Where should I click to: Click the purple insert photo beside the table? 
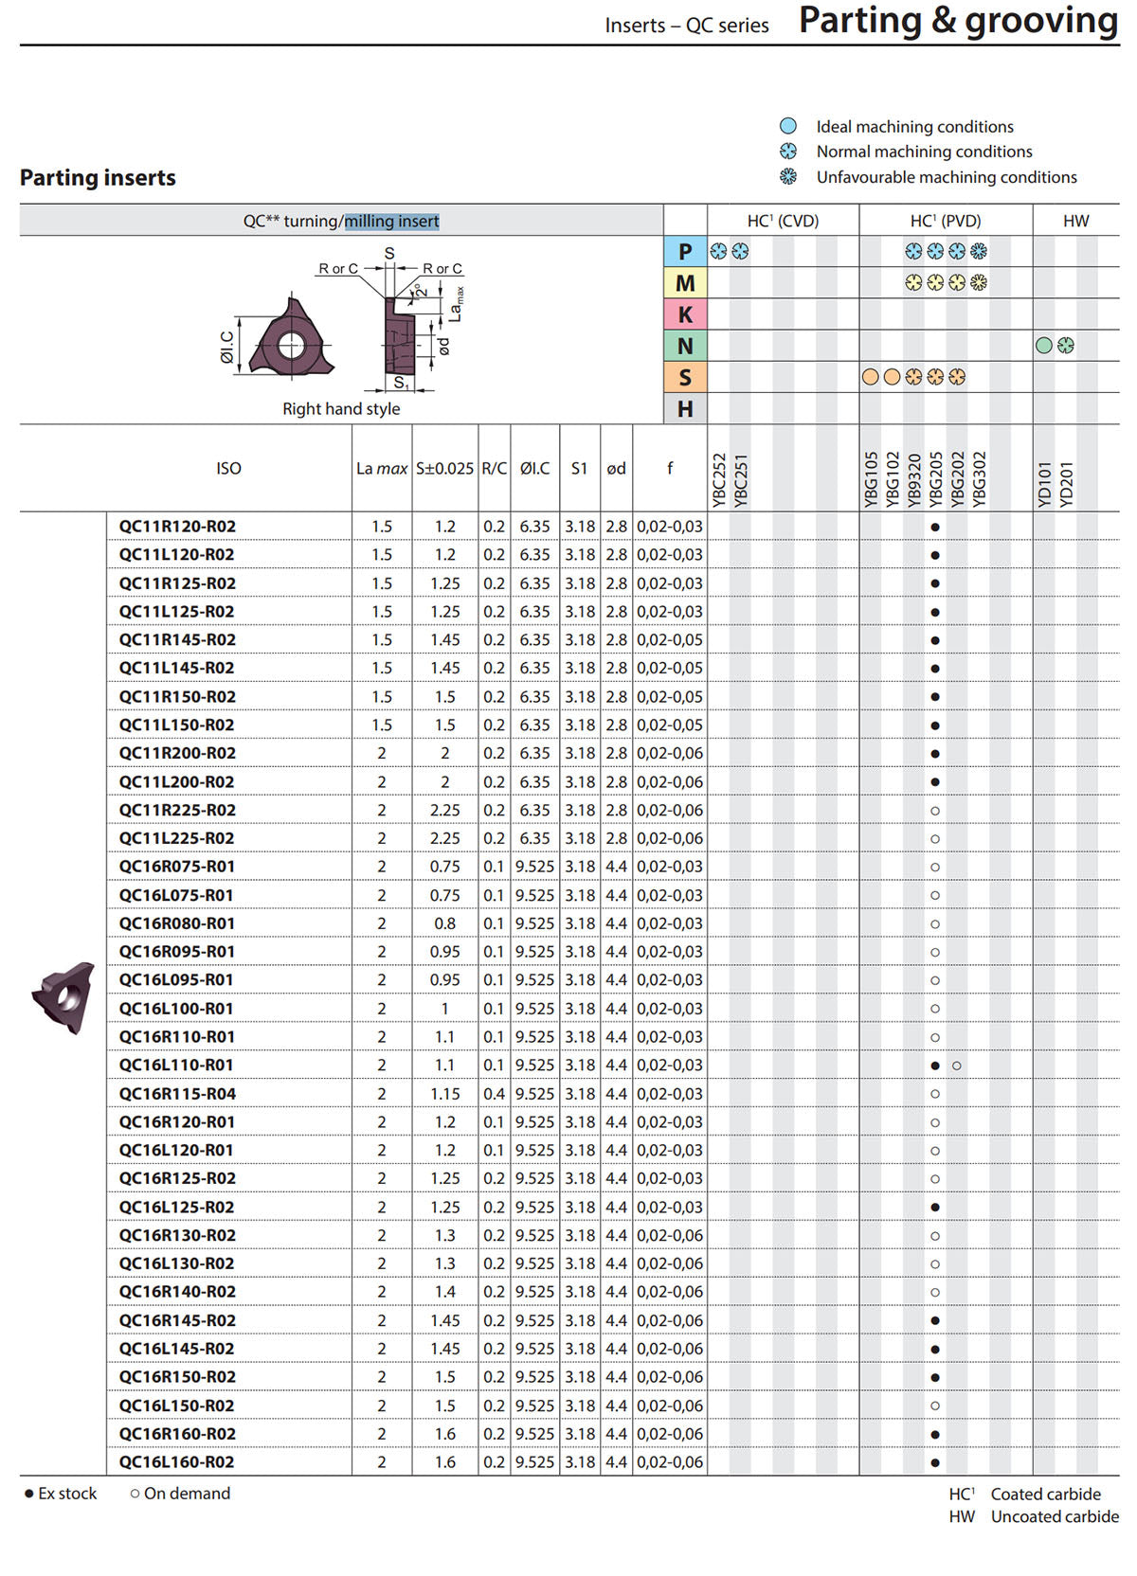point(63,996)
